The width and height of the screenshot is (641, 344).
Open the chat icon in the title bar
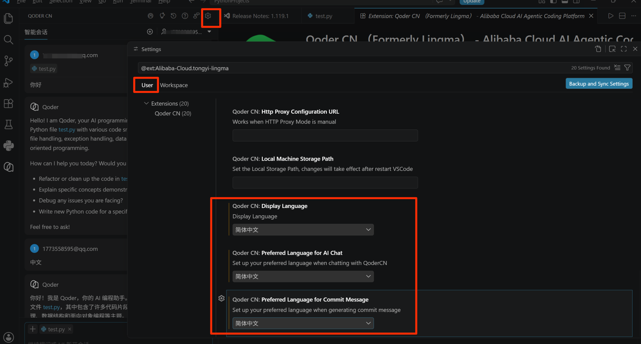pos(440,2)
